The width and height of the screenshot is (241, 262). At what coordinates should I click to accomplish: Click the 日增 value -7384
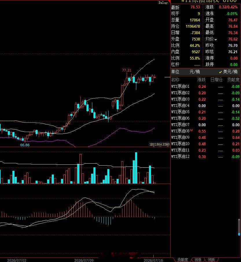(195, 33)
